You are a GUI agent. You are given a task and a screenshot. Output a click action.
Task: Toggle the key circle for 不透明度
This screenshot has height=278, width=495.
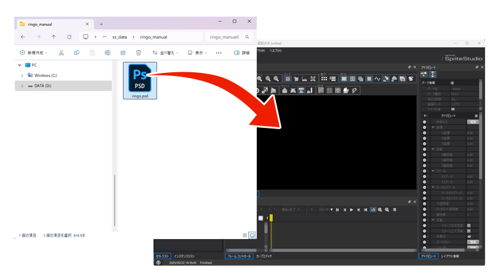(x=424, y=204)
